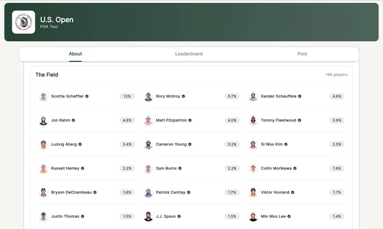
Task: Click Scottie Scheffler's 12% odds badge
Action: click(127, 96)
